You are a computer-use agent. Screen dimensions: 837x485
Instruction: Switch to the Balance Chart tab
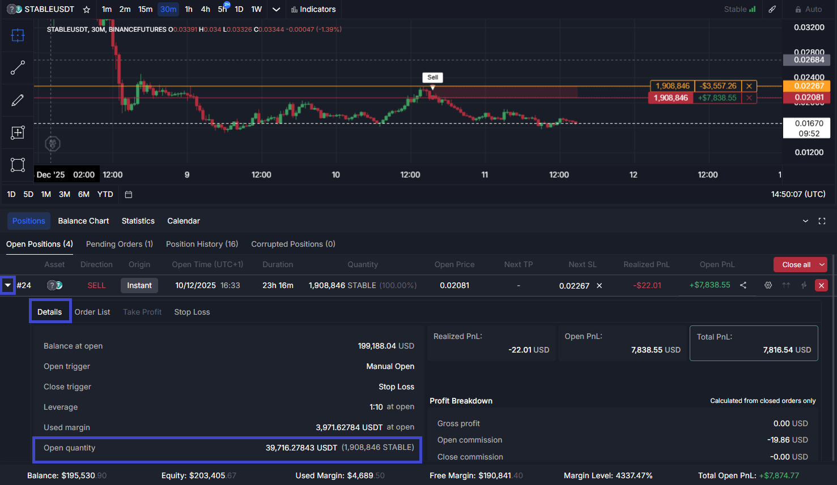click(x=83, y=221)
